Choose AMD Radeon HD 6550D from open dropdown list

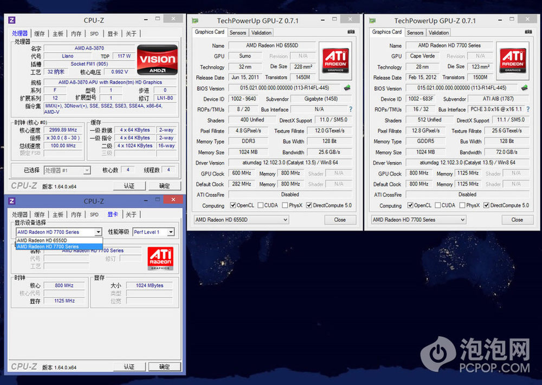click(x=59, y=240)
